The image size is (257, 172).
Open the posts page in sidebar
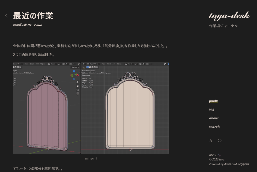(213, 101)
